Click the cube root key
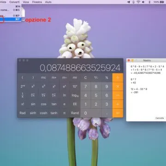The image size is (166, 166). point(43,95)
